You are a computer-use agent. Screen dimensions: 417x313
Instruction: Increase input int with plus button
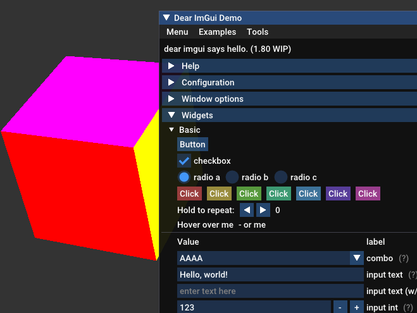(x=357, y=307)
